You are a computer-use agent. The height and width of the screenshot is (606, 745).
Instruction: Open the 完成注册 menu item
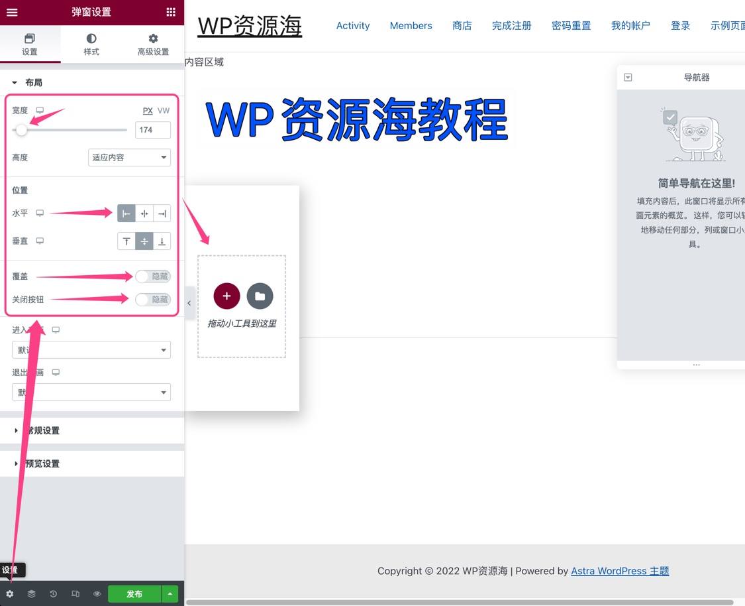point(512,26)
